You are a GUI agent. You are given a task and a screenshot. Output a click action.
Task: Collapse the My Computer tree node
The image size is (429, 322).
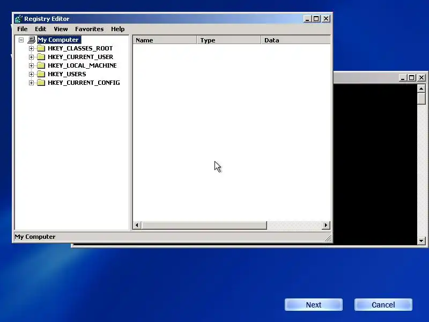tap(21, 40)
